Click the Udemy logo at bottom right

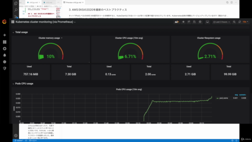pyautogui.click(x=246, y=139)
